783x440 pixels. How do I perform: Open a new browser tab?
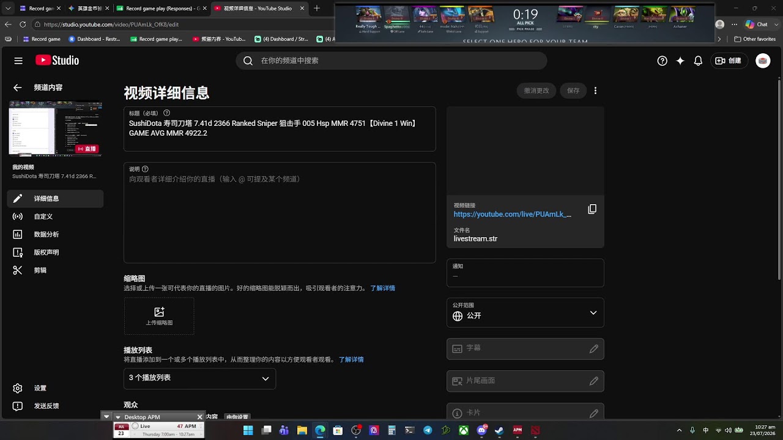317,9
